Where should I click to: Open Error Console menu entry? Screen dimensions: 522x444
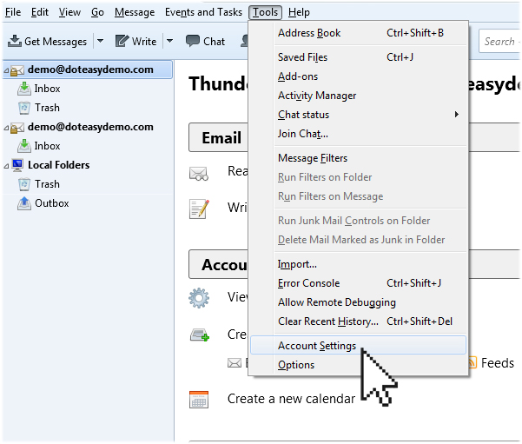pos(358,283)
